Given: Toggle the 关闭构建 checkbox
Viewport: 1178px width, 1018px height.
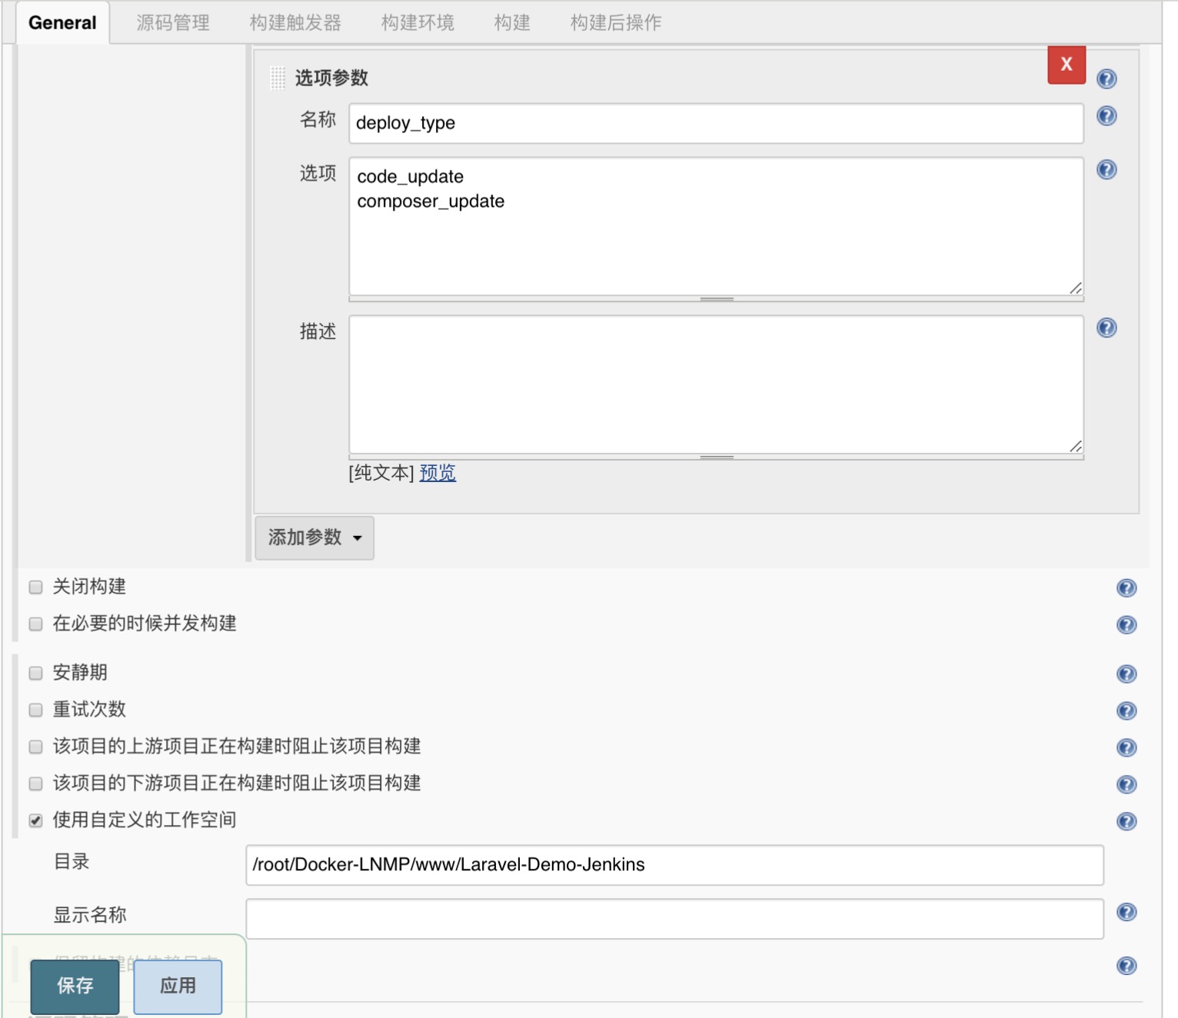Looking at the screenshot, I should [35, 587].
